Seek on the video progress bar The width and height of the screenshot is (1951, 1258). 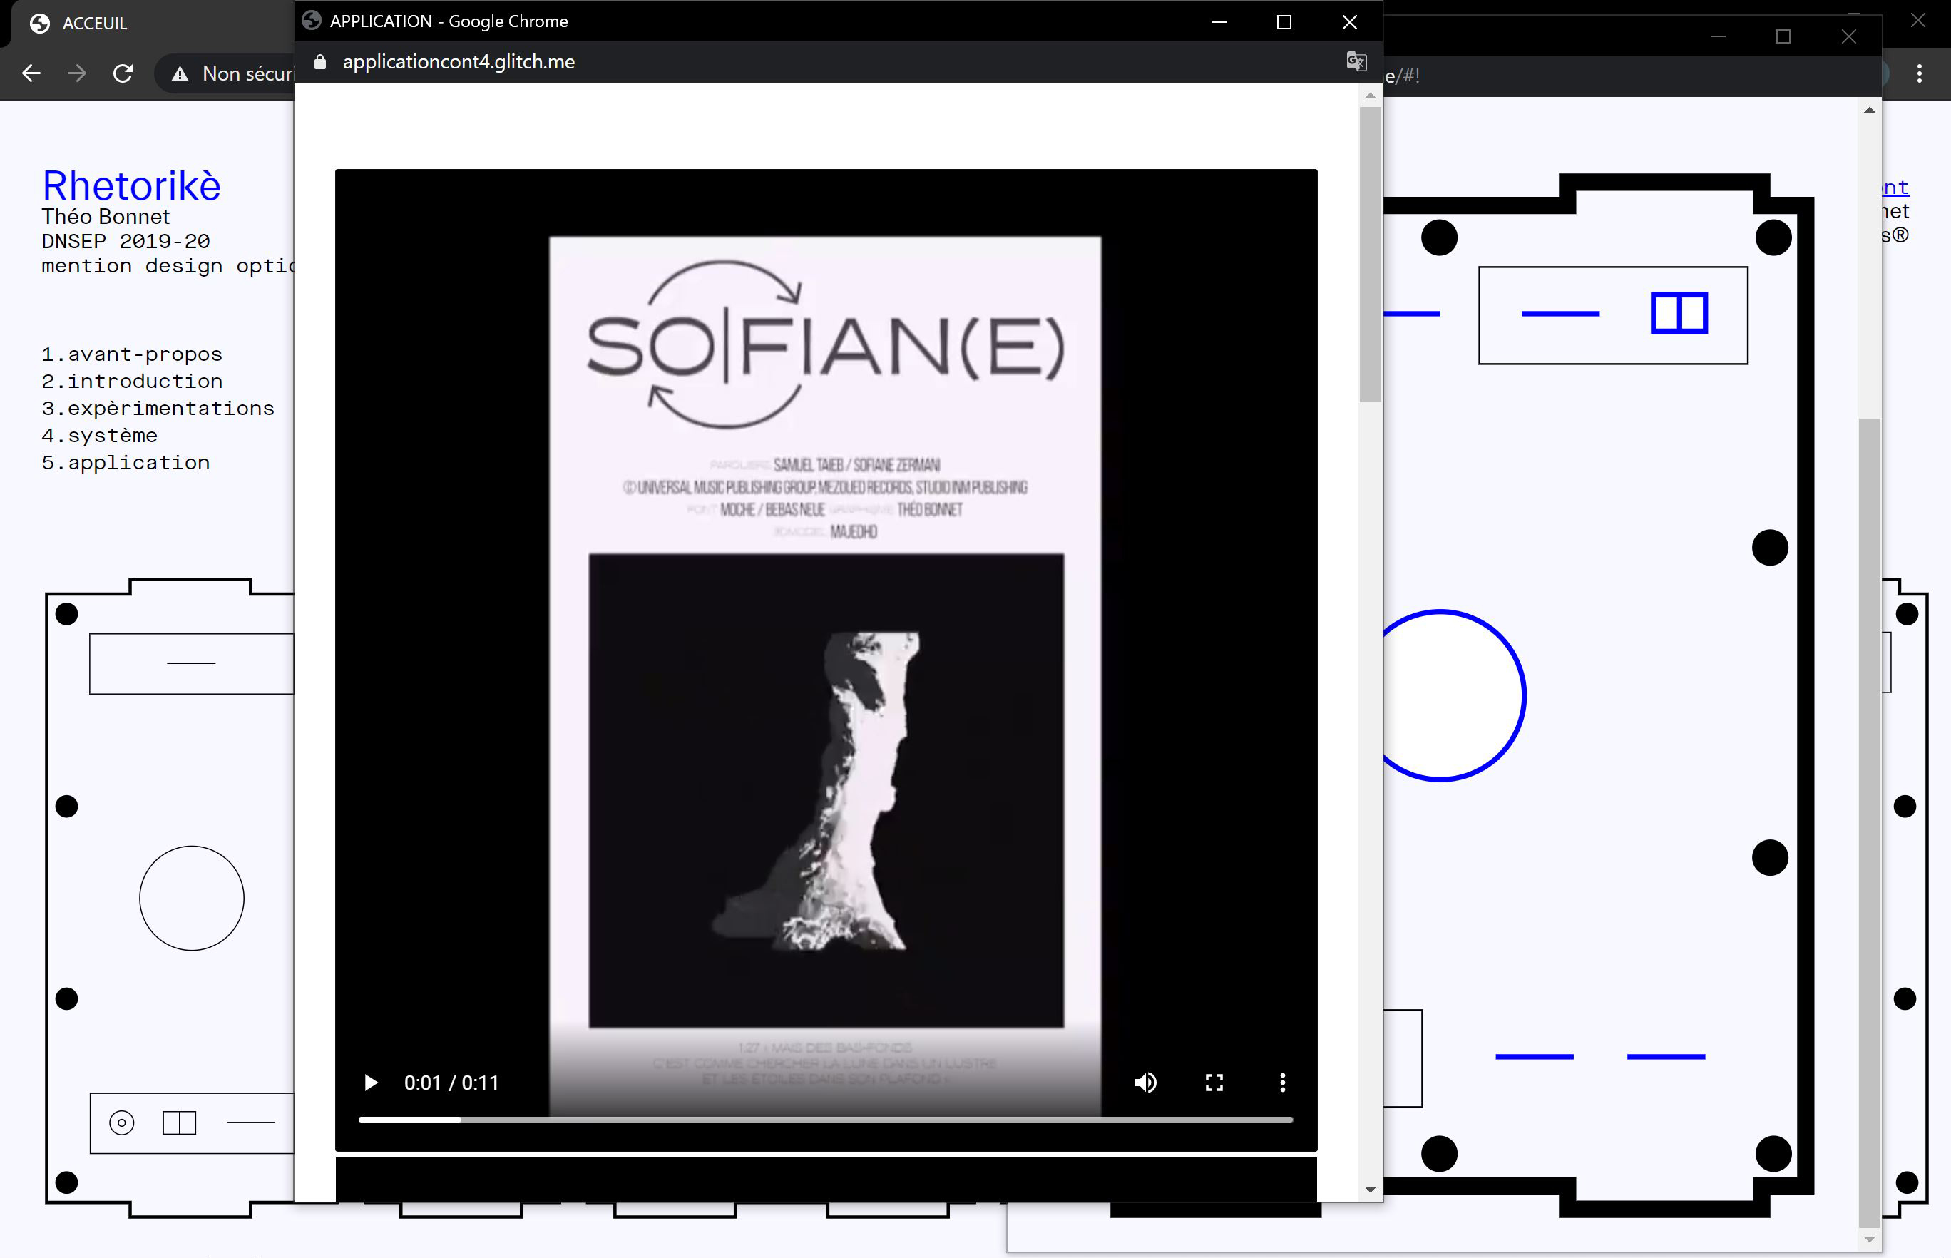pyautogui.click(x=826, y=1119)
